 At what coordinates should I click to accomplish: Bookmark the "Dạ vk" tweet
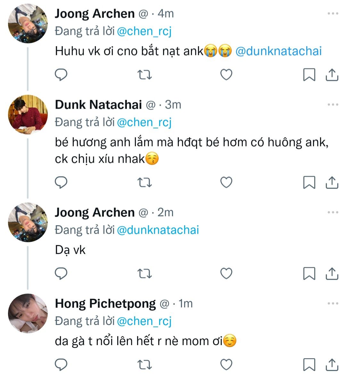(x=309, y=273)
